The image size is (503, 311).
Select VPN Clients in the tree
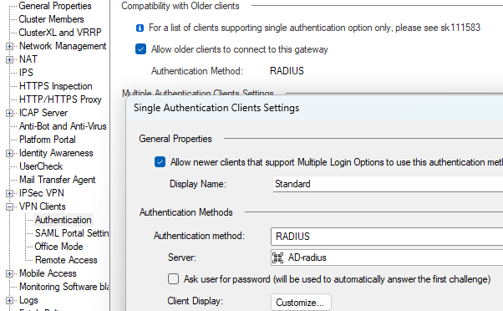click(43, 206)
